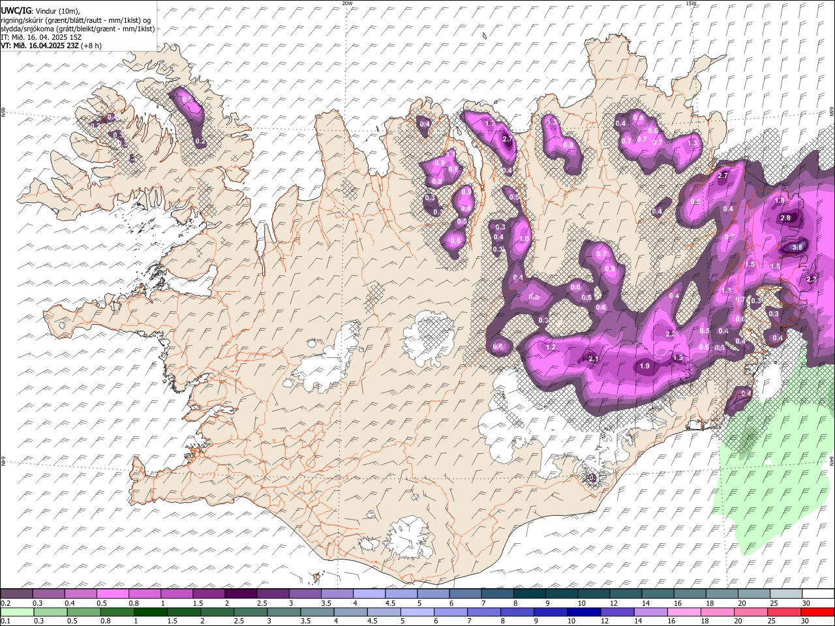Select the lower scale swatch labeled 12
This screenshot has height=626, width=835.
tap(616, 612)
